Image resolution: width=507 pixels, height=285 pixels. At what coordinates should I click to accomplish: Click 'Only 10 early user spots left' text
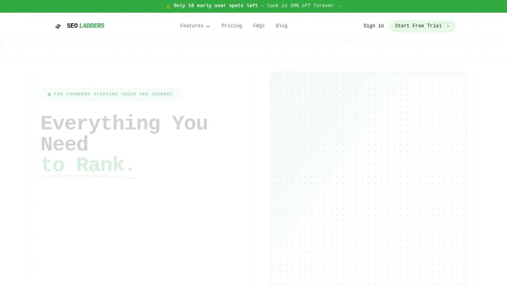(x=215, y=6)
